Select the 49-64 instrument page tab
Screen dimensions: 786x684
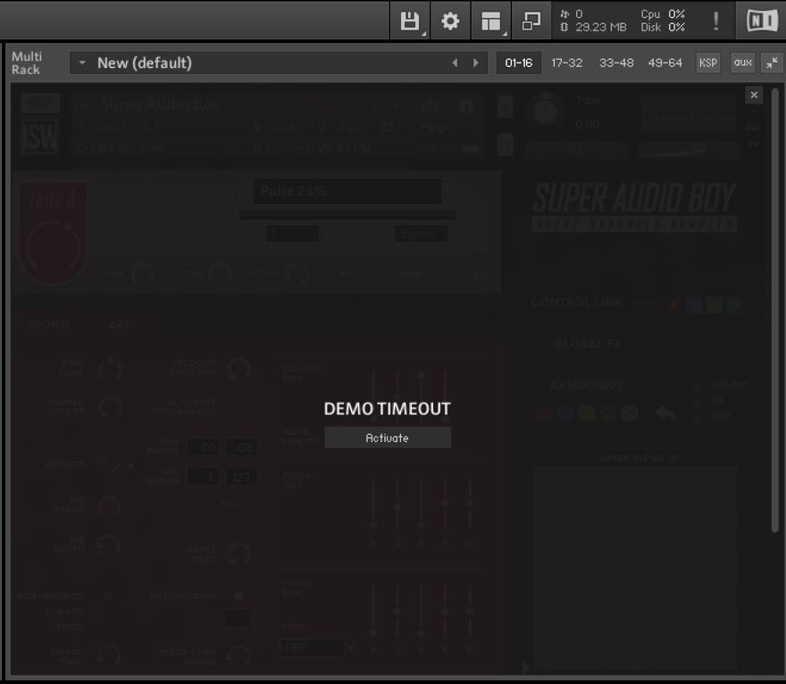click(x=665, y=63)
